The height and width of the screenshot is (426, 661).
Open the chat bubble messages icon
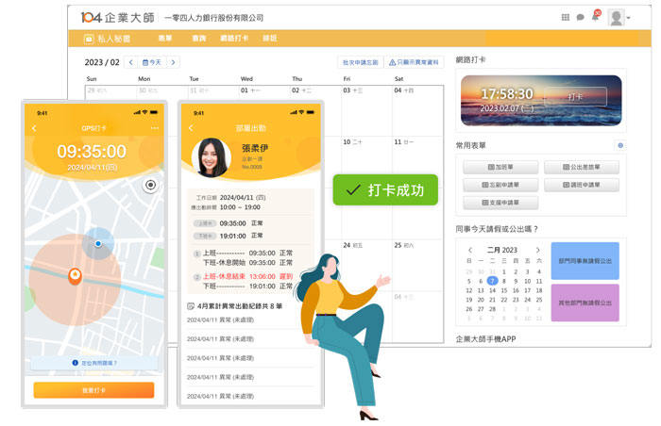[580, 17]
